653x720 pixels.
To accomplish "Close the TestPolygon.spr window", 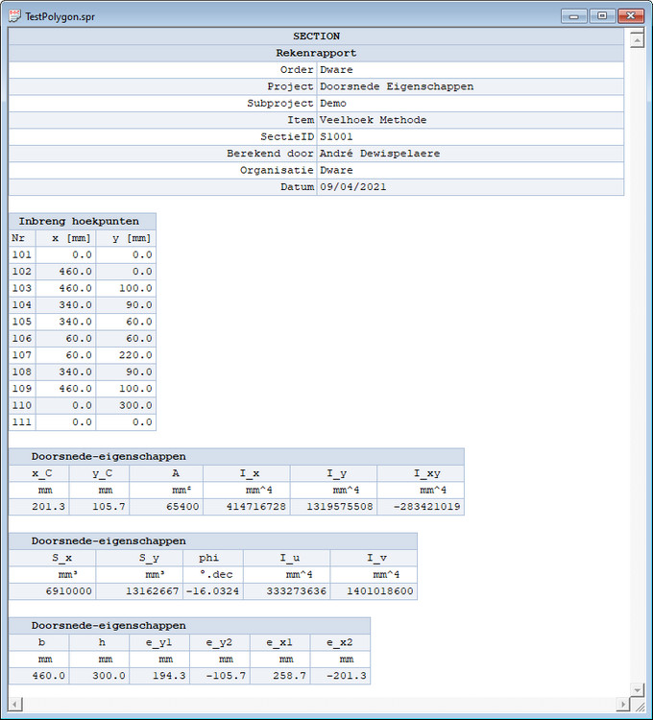I will tap(631, 16).
